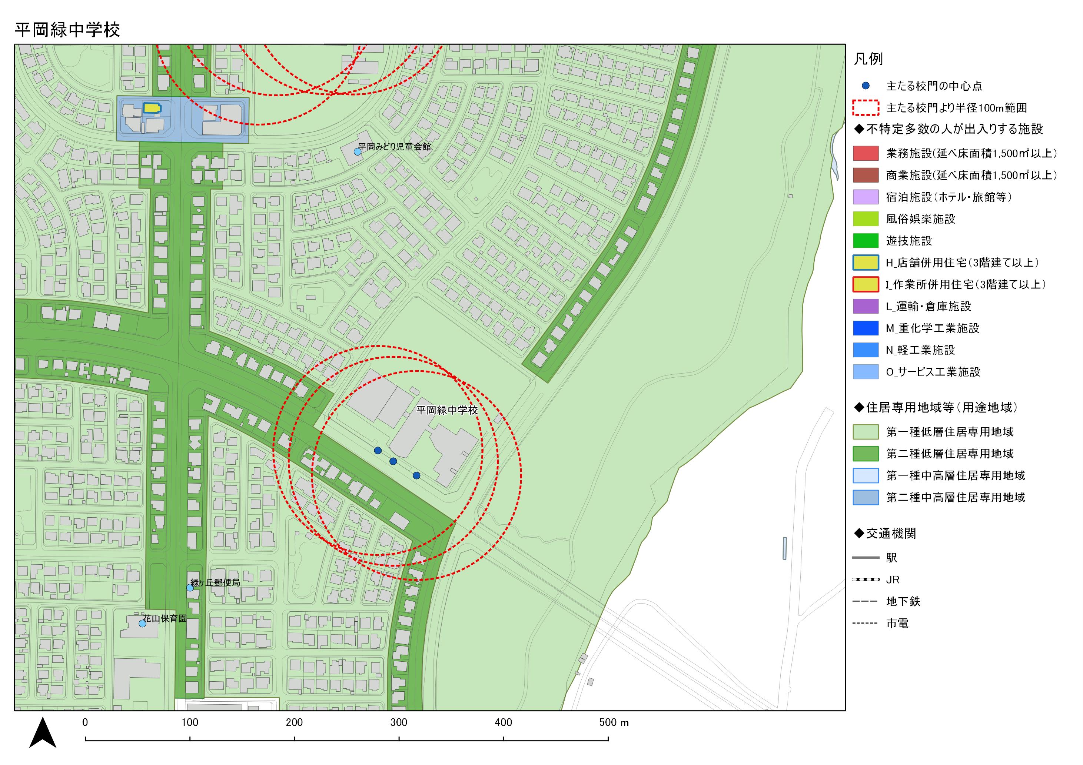Click the 地下鉄 dashed line legend symbol

(x=866, y=601)
